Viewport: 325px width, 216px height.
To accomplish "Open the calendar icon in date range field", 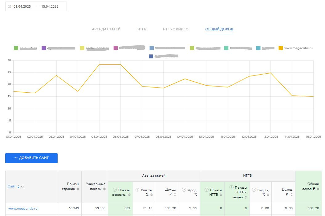I will click(9, 6).
